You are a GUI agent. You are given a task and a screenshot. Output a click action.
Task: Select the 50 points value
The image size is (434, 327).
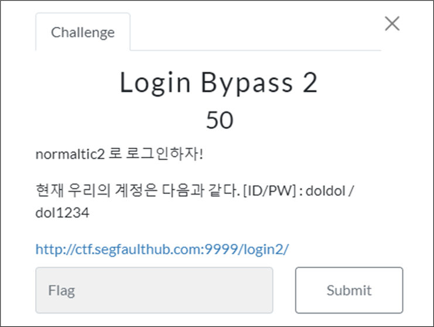220,120
